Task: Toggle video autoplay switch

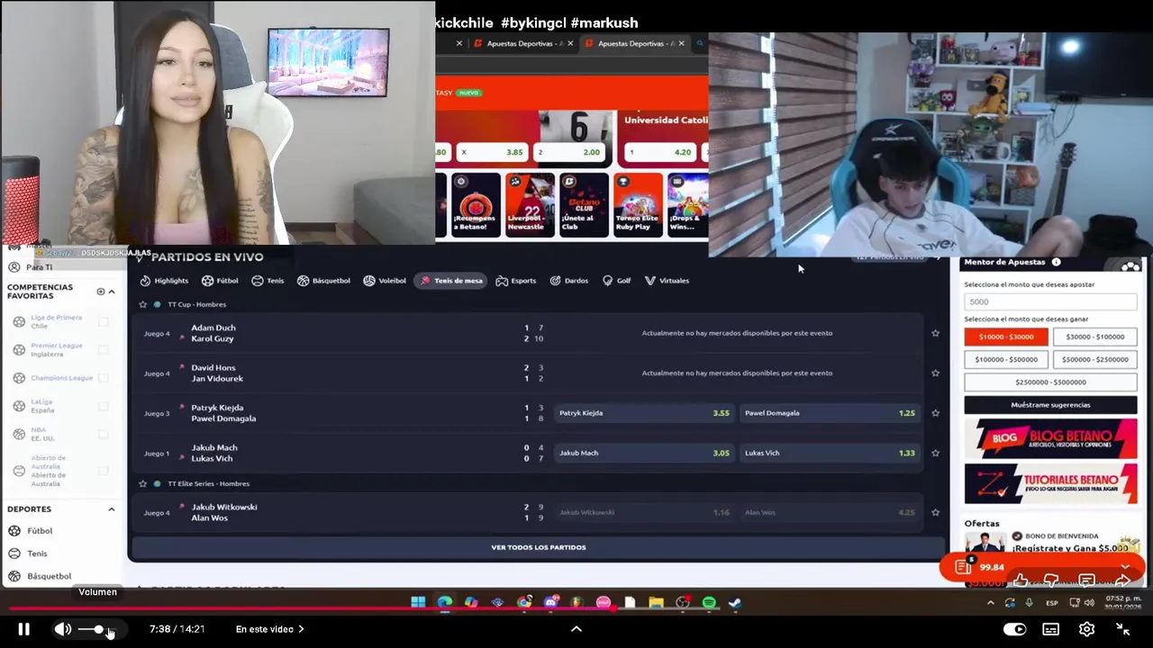Action: tap(1015, 629)
